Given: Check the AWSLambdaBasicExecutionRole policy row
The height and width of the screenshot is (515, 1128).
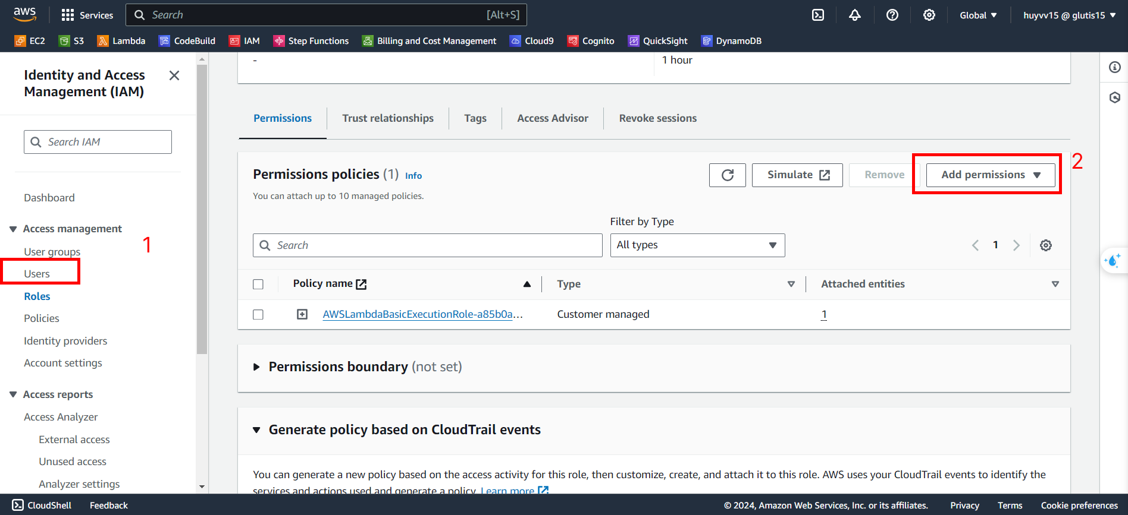Looking at the screenshot, I should (x=258, y=315).
